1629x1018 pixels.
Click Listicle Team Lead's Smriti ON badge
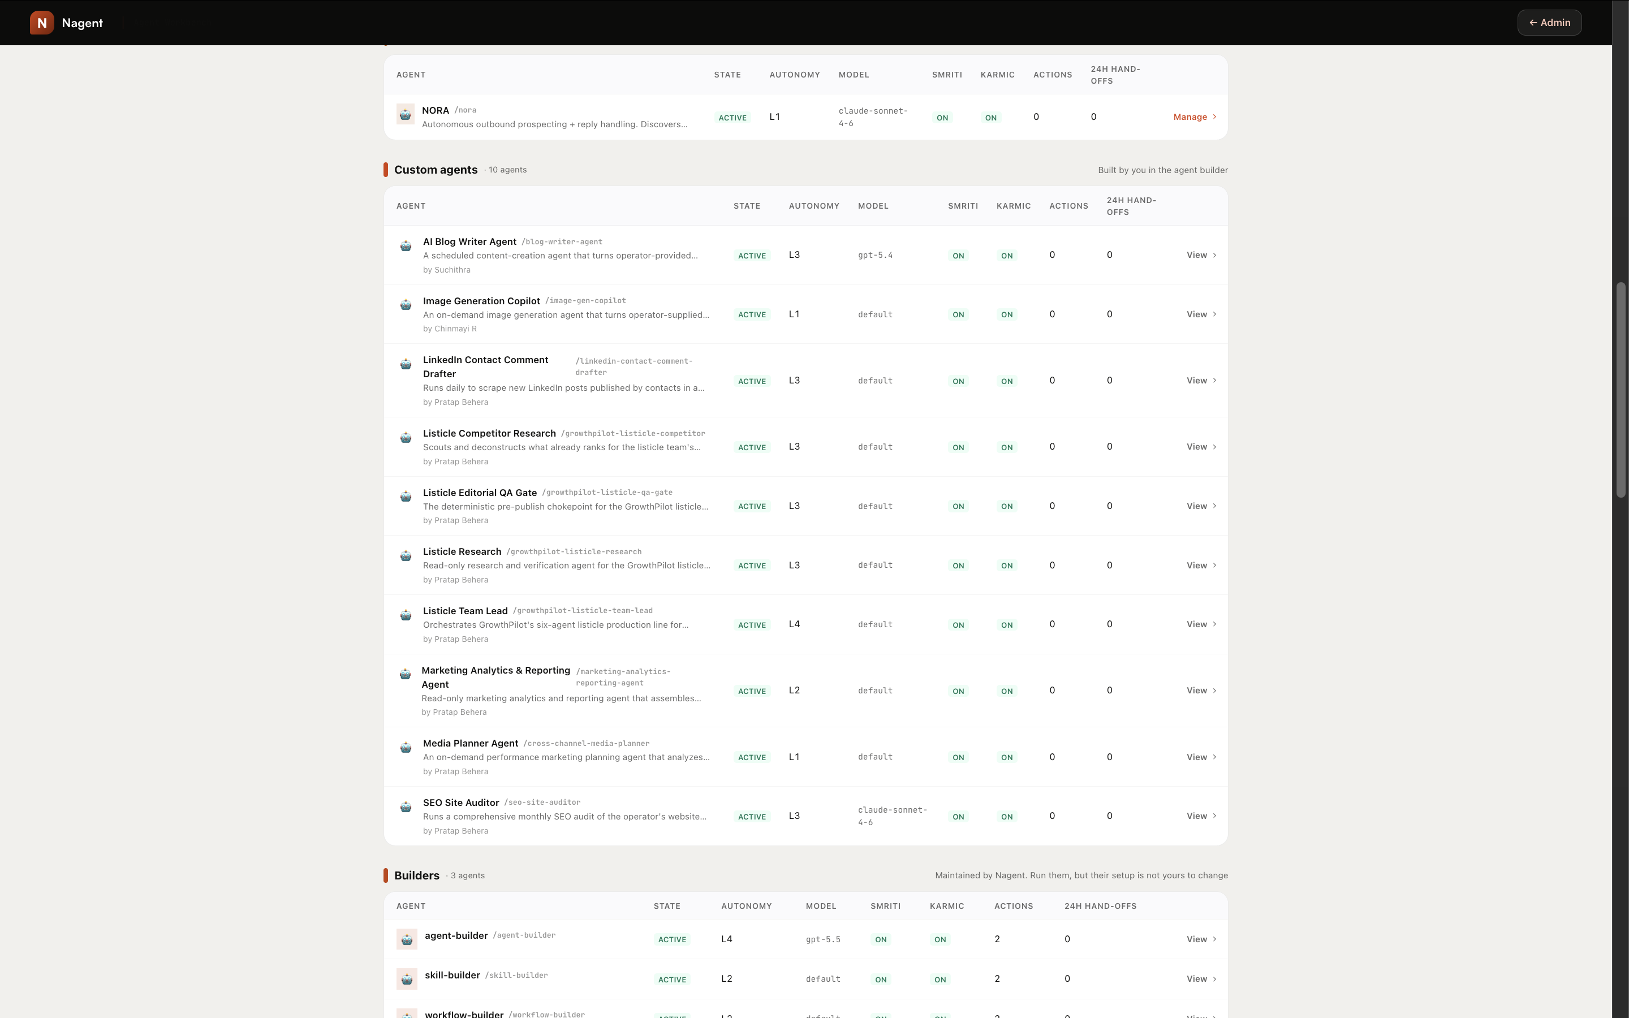point(959,625)
